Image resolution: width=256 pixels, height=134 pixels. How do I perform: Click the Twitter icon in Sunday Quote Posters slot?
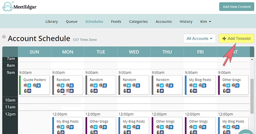pos(29,85)
